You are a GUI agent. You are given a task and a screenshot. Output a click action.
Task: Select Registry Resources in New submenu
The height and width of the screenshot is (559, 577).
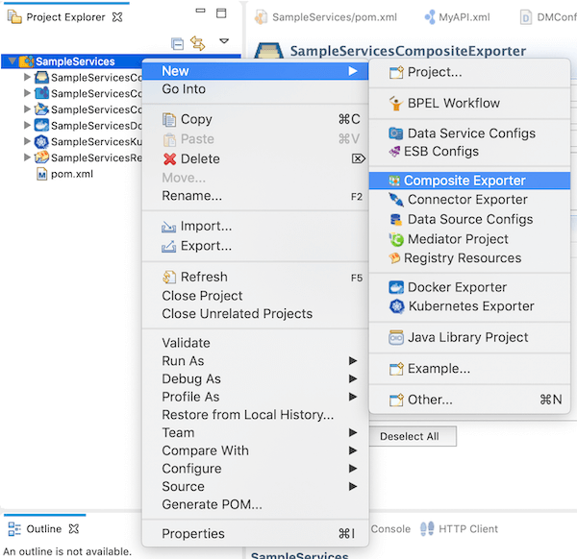tap(469, 258)
